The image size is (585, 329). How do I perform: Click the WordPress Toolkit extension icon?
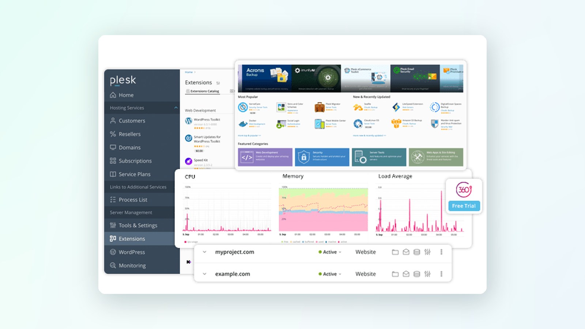(x=189, y=121)
